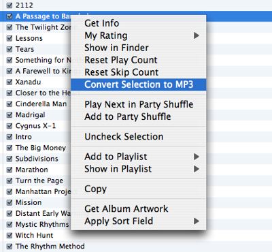Uncheck the Cinderella Man checkbox
Viewport: 272px width, 252px height.
point(10,104)
